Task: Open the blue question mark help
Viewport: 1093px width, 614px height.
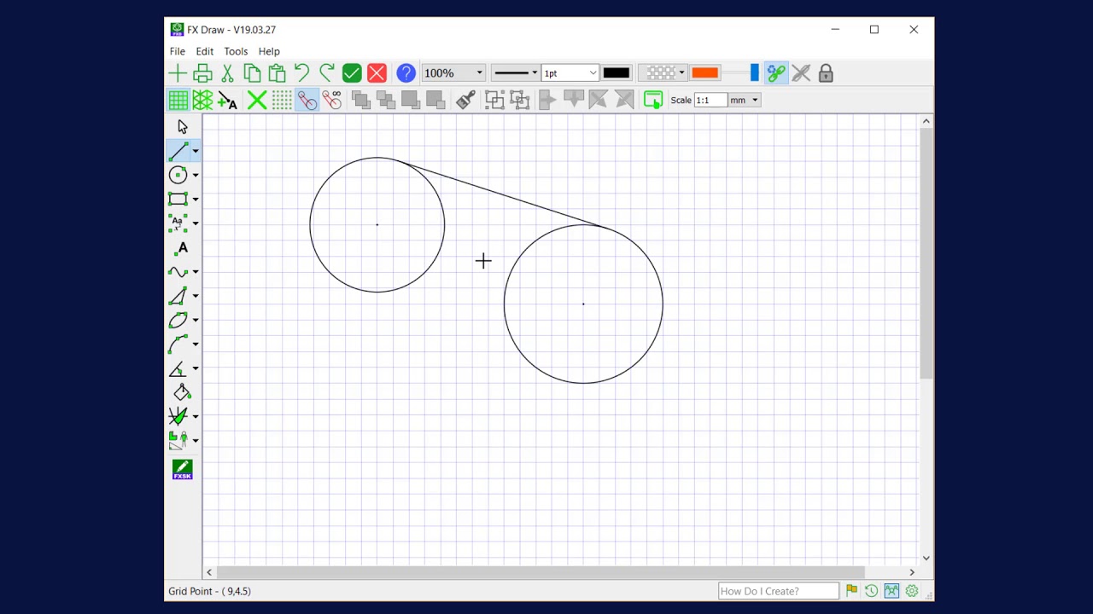Action: (406, 73)
